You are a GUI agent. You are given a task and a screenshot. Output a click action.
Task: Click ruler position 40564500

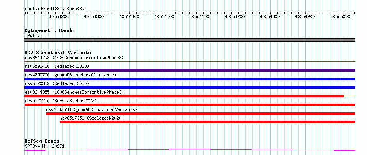point(164,16)
